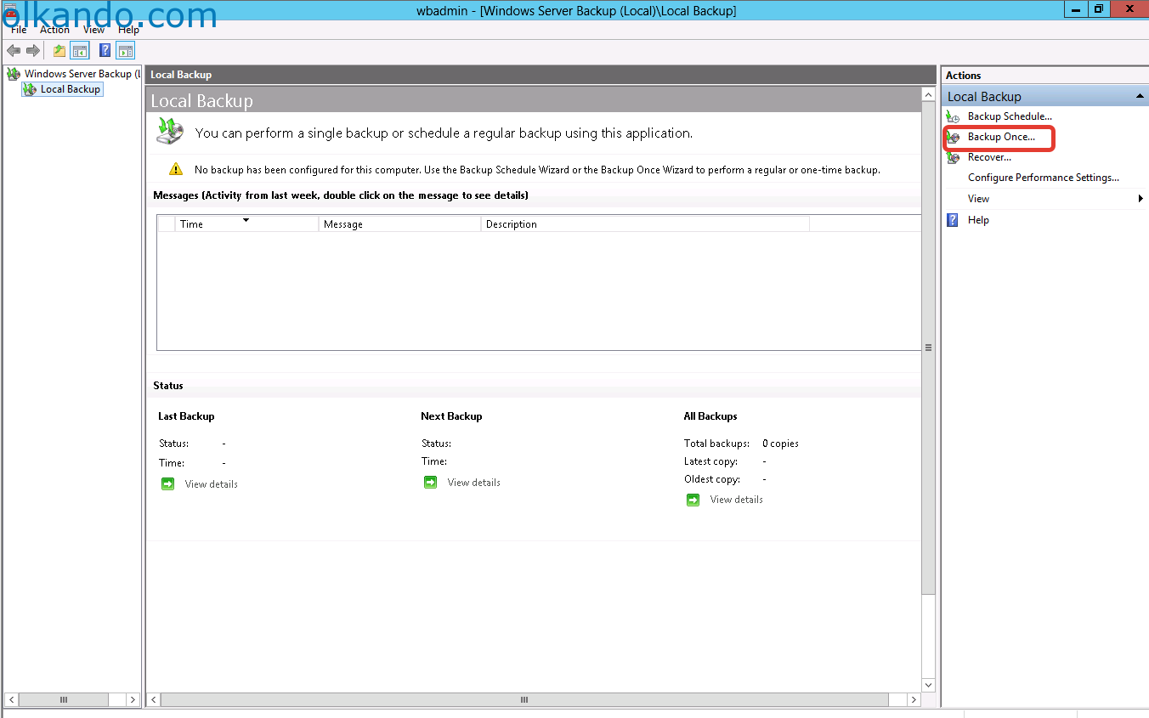Click the Up one level folder icon
Screen dimensions: 1149x718
click(59, 51)
